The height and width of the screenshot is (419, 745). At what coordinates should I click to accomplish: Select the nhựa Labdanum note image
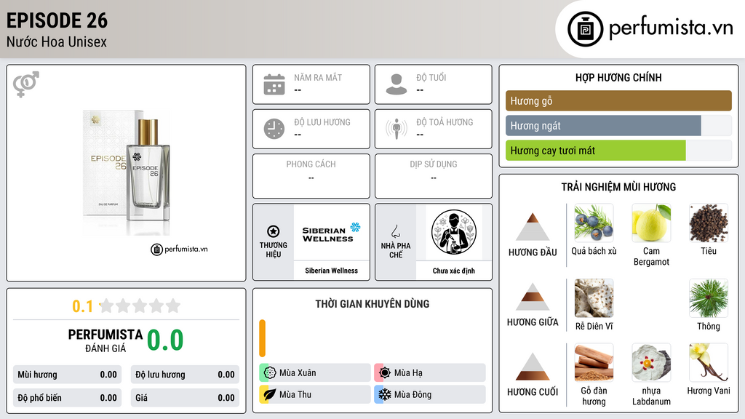pyautogui.click(x=651, y=362)
